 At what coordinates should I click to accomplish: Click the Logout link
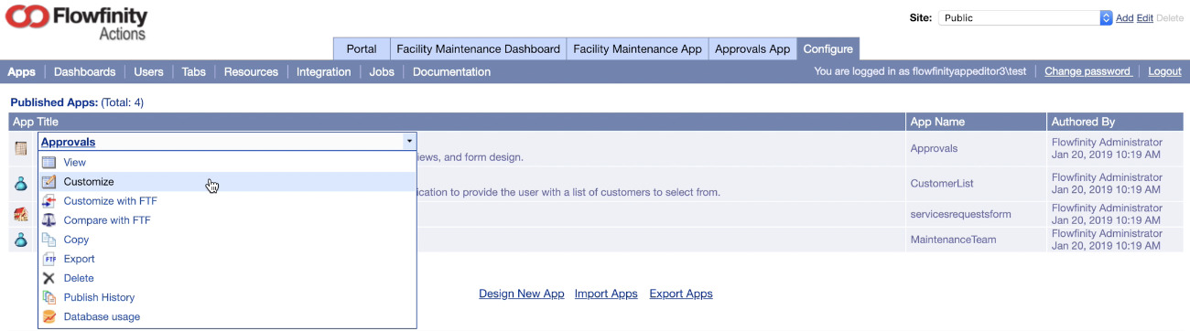(1164, 72)
